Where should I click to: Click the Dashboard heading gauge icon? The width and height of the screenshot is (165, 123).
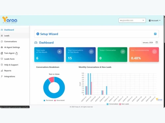click(x=36, y=43)
